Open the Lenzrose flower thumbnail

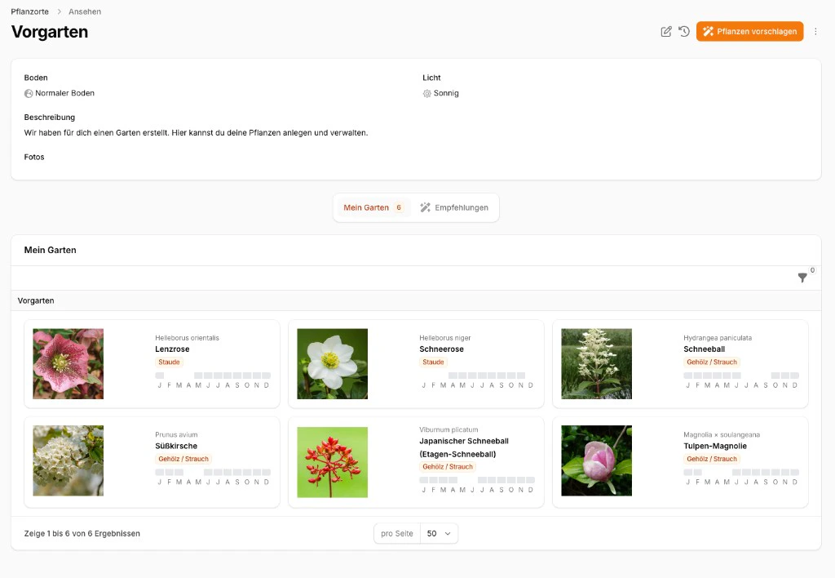click(x=68, y=363)
